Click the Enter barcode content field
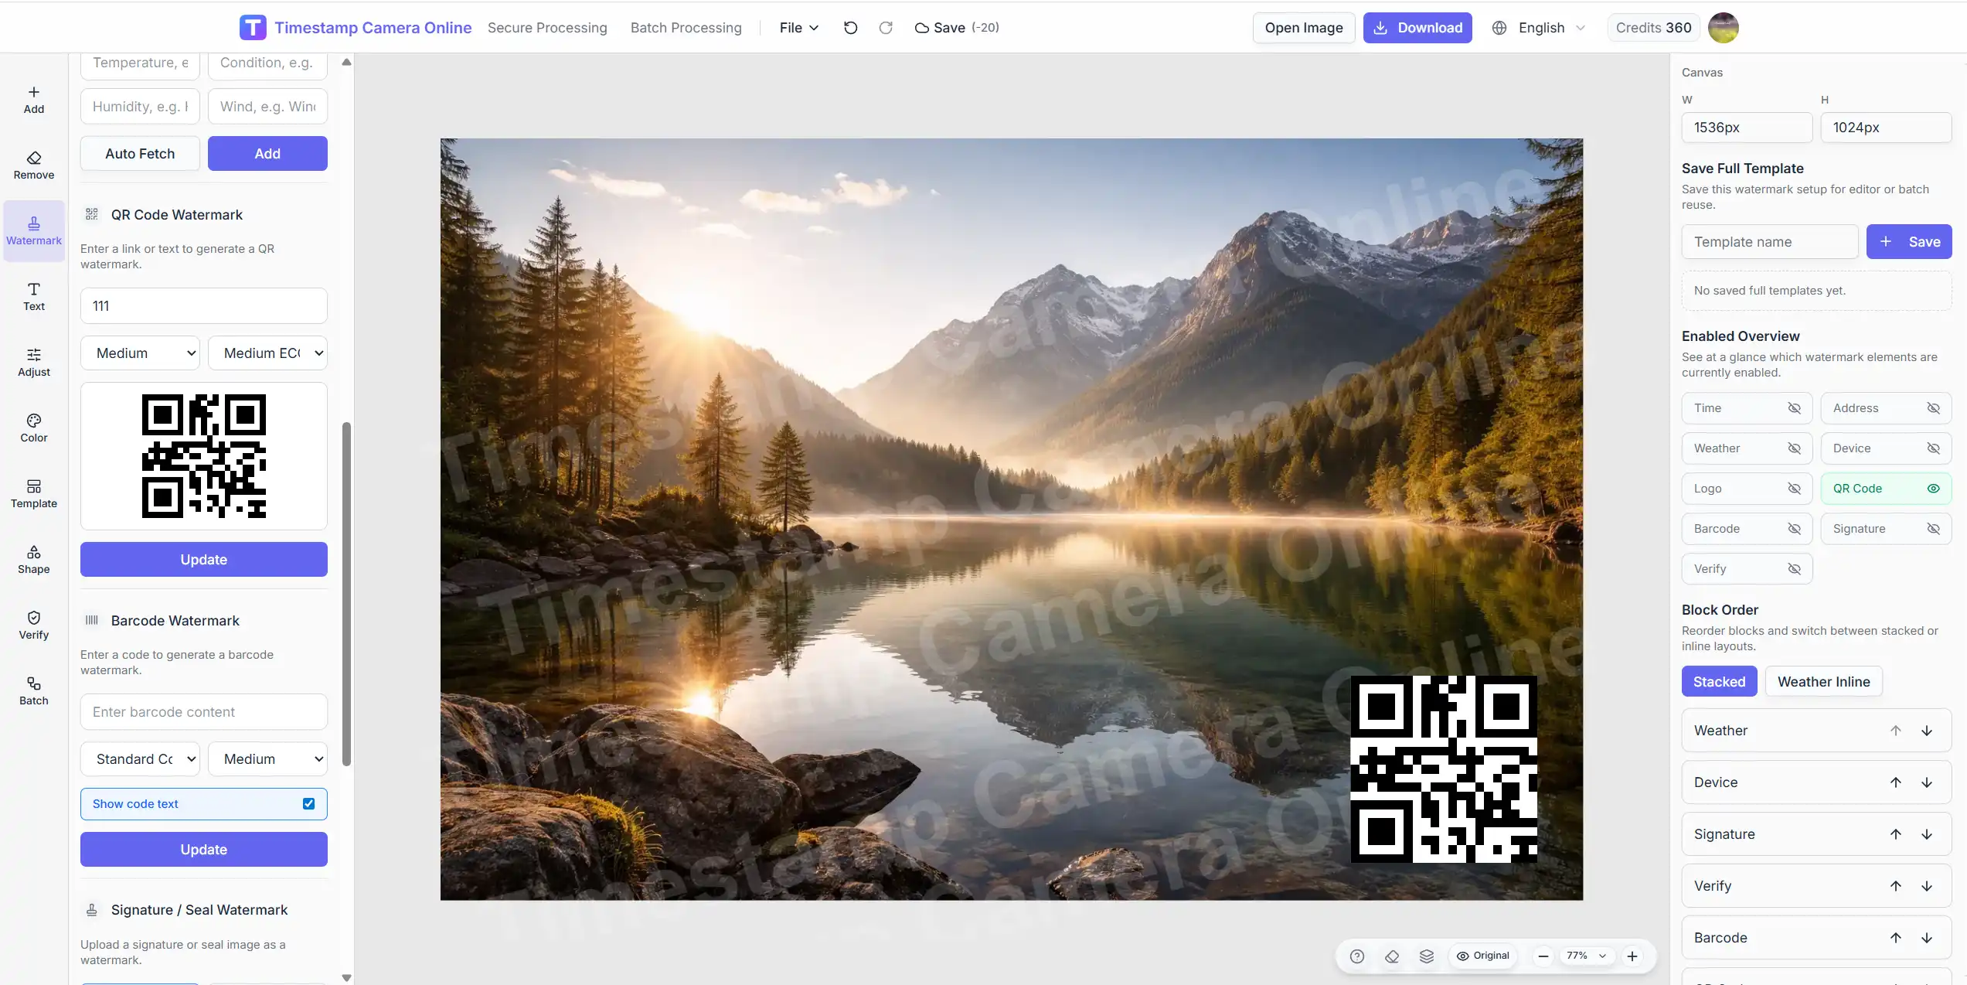 pos(204,712)
